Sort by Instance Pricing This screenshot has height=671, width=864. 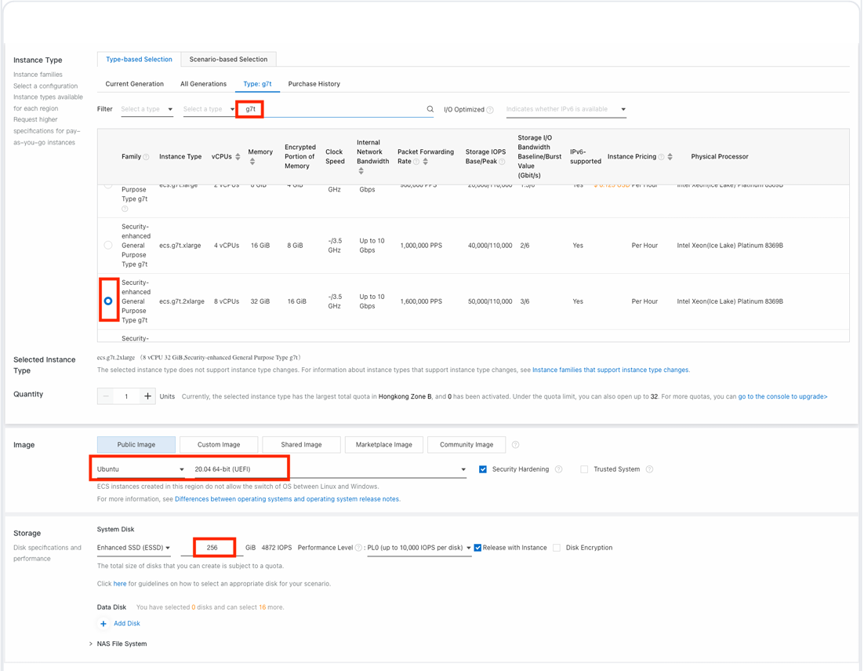coord(670,157)
